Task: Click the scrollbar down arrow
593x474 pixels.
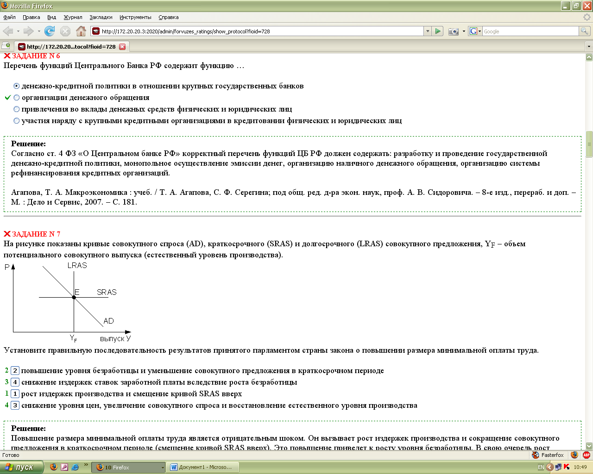Action: point(589,445)
